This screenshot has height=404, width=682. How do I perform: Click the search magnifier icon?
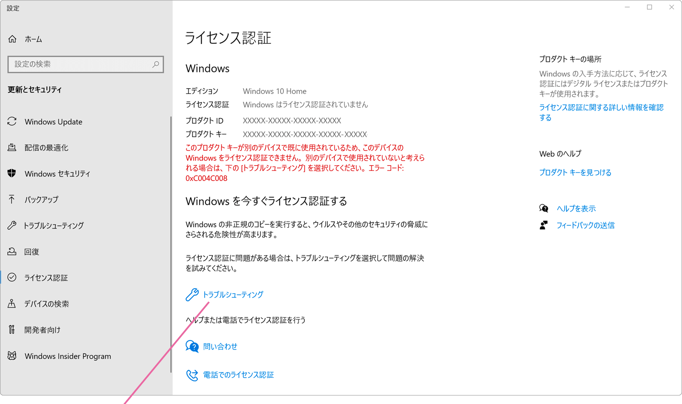point(156,64)
